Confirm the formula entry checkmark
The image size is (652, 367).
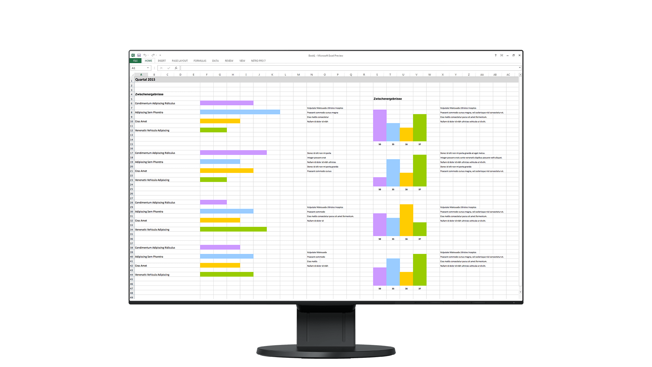tap(169, 68)
